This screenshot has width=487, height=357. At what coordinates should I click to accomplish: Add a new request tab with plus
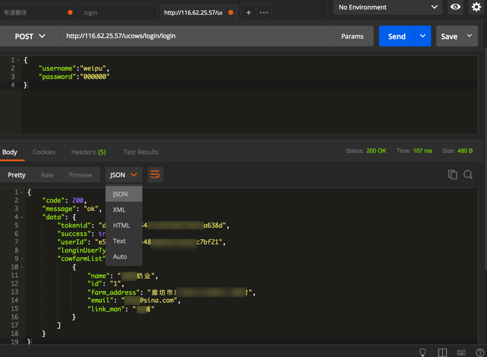249,12
